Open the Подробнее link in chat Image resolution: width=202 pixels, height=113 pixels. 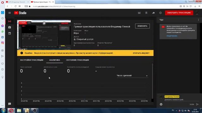coord(172,36)
